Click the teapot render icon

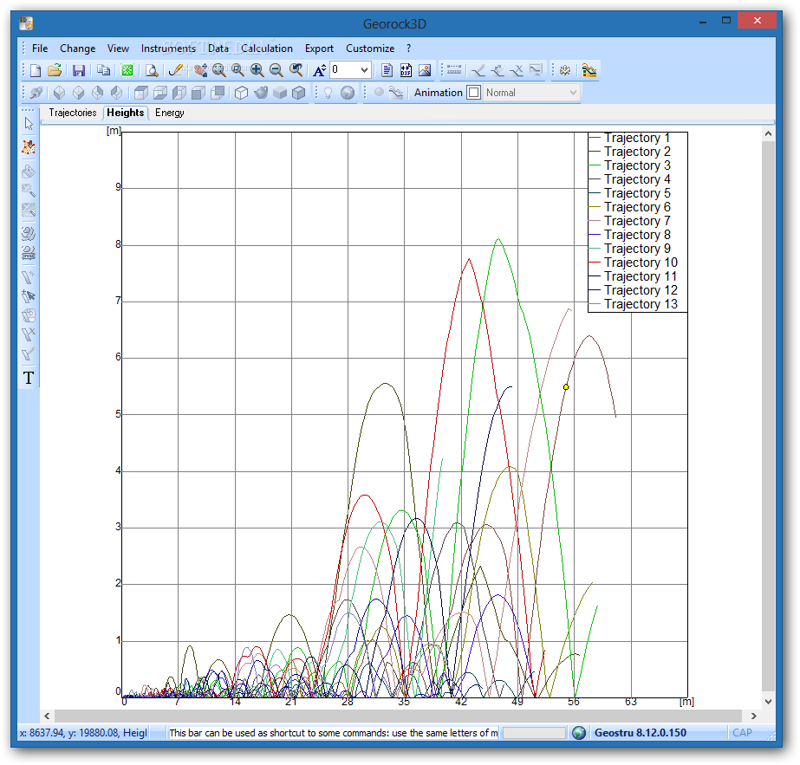click(261, 93)
